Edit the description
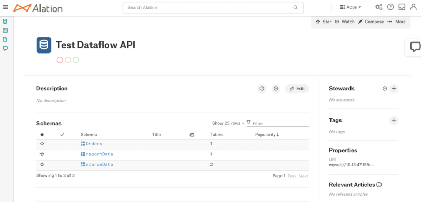 pyautogui.click(x=297, y=89)
